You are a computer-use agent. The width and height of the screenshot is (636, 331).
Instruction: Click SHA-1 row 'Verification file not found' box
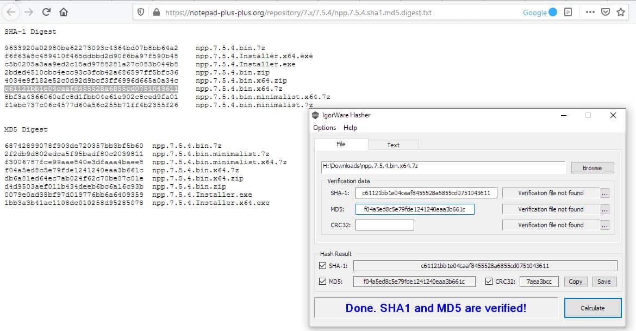point(551,193)
